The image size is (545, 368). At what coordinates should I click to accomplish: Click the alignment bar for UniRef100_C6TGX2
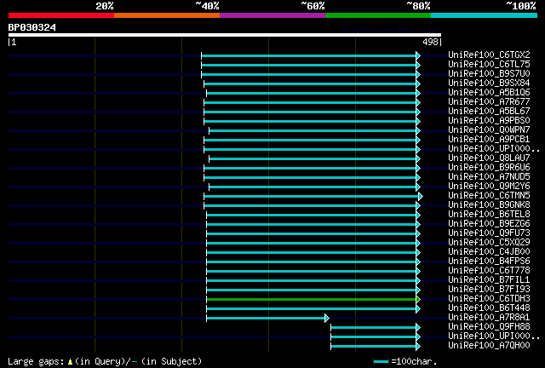(311, 55)
